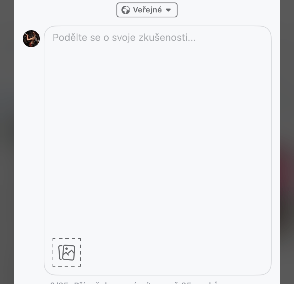Click the user avatar left of the review field

pyautogui.click(x=31, y=39)
